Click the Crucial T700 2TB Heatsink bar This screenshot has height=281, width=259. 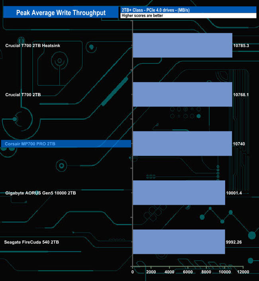[182, 46]
